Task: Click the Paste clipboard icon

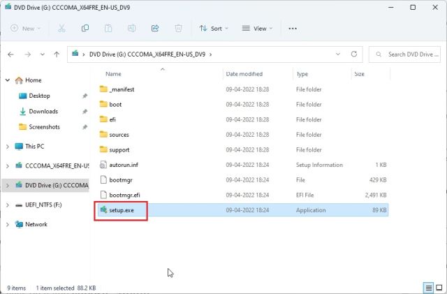Action: click(108, 28)
